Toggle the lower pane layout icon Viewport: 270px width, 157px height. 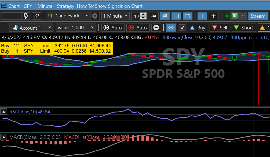176,16
